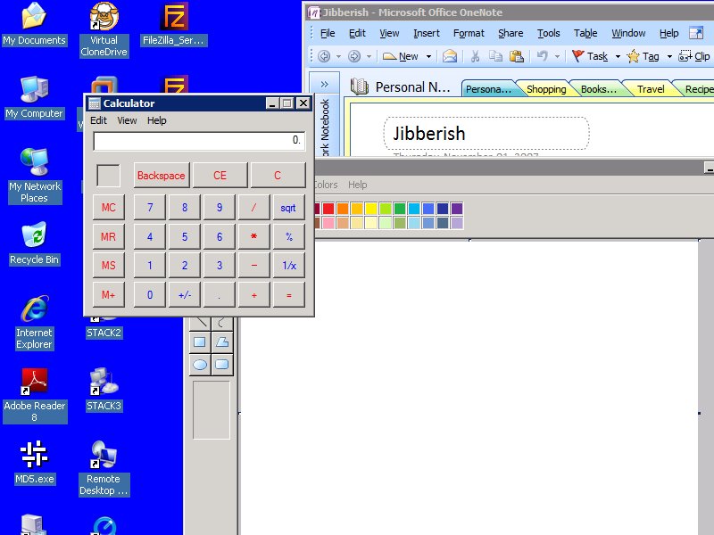Open the Task dropdown arrow
Viewport: 714px width, 535px height.
pyautogui.click(x=618, y=56)
